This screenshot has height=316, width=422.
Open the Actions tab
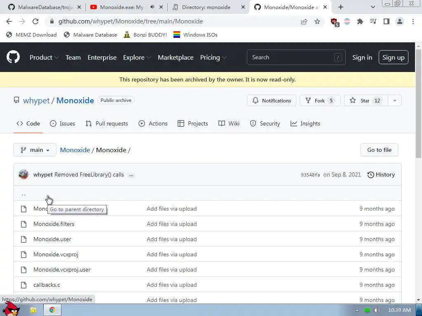pos(153,123)
